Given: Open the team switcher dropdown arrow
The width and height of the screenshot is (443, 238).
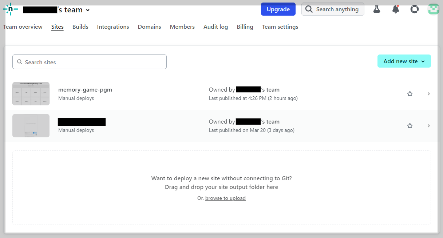Looking at the screenshot, I should point(88,10).
